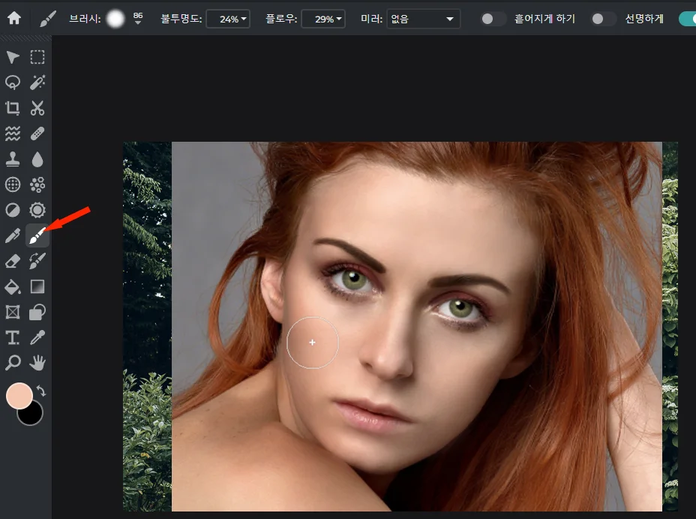Viewport: 696px width, 519px height.
Task: Open the brush size 86 dropdown
Action: [138, 19]
